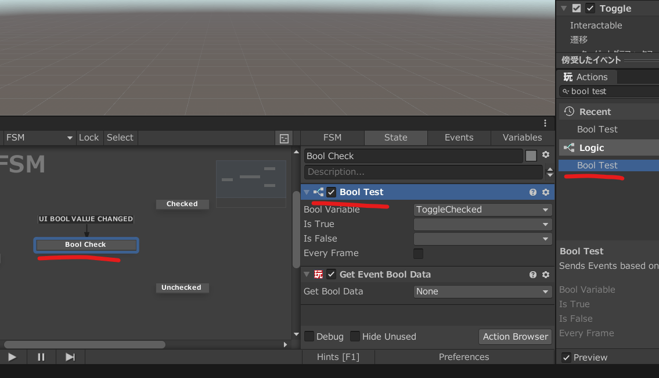Screen dimensions: 659x378
Task: Click the Play button in the playback bar
Action: point(12,357)
